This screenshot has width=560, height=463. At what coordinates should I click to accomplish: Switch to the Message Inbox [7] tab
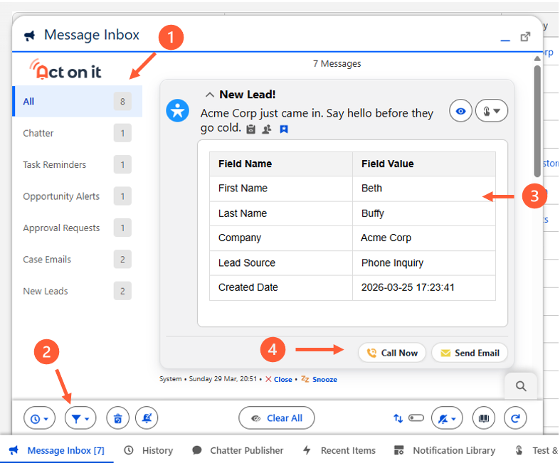[x=57, y=450]
